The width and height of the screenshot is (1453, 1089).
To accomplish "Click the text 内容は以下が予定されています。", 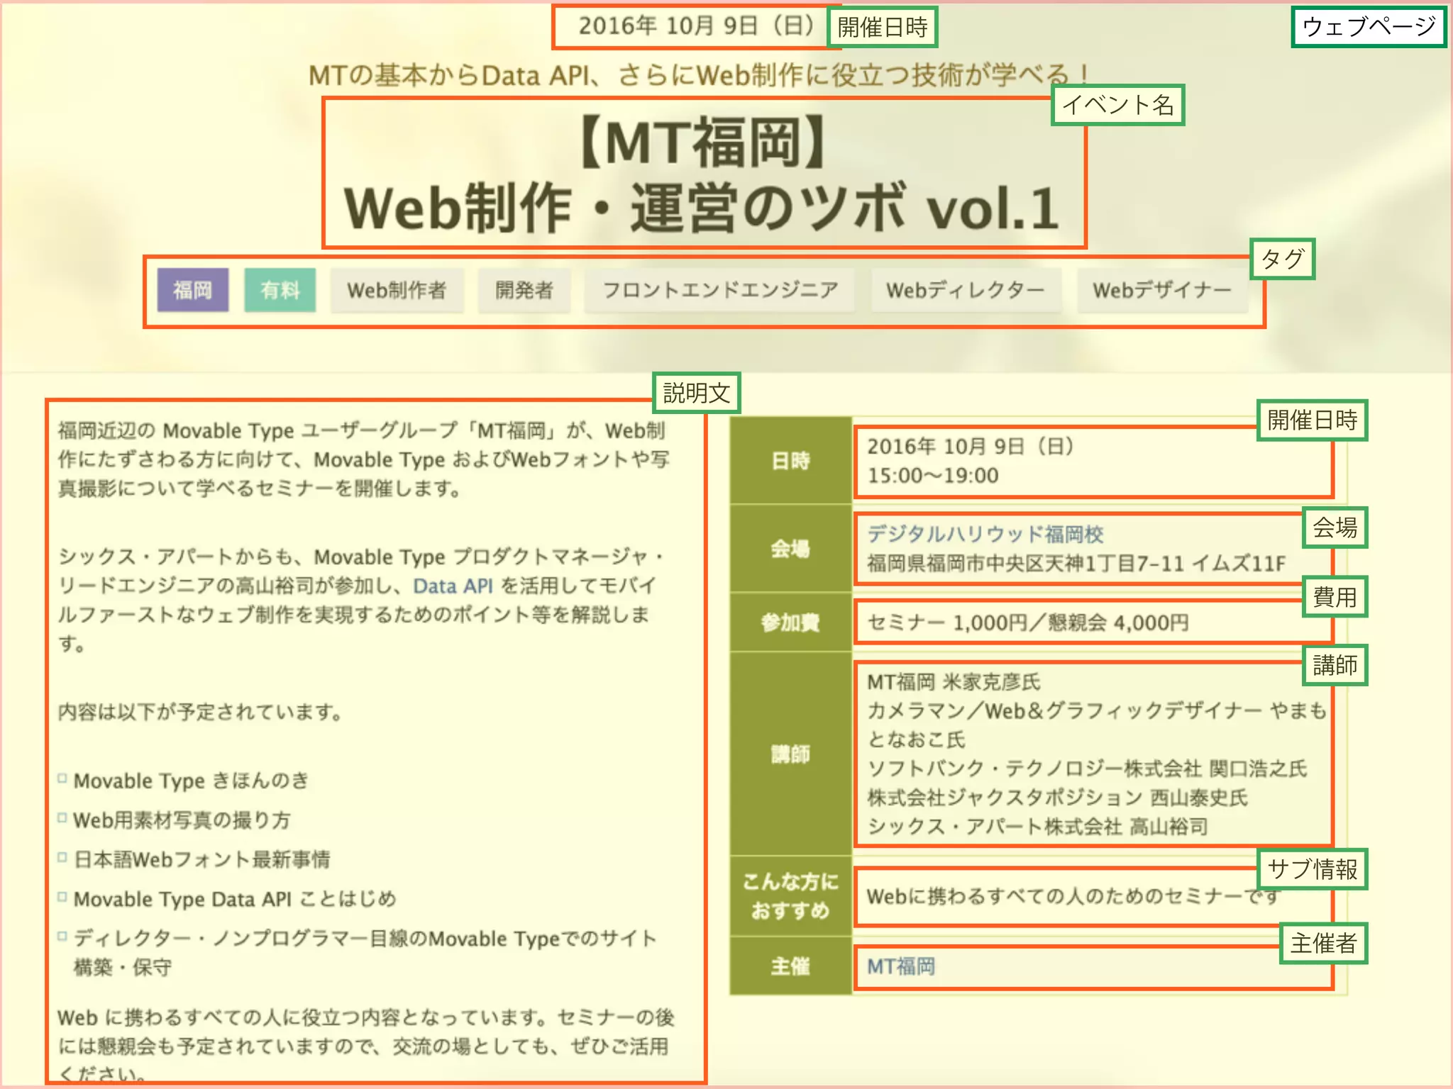I will coord(201,711).
